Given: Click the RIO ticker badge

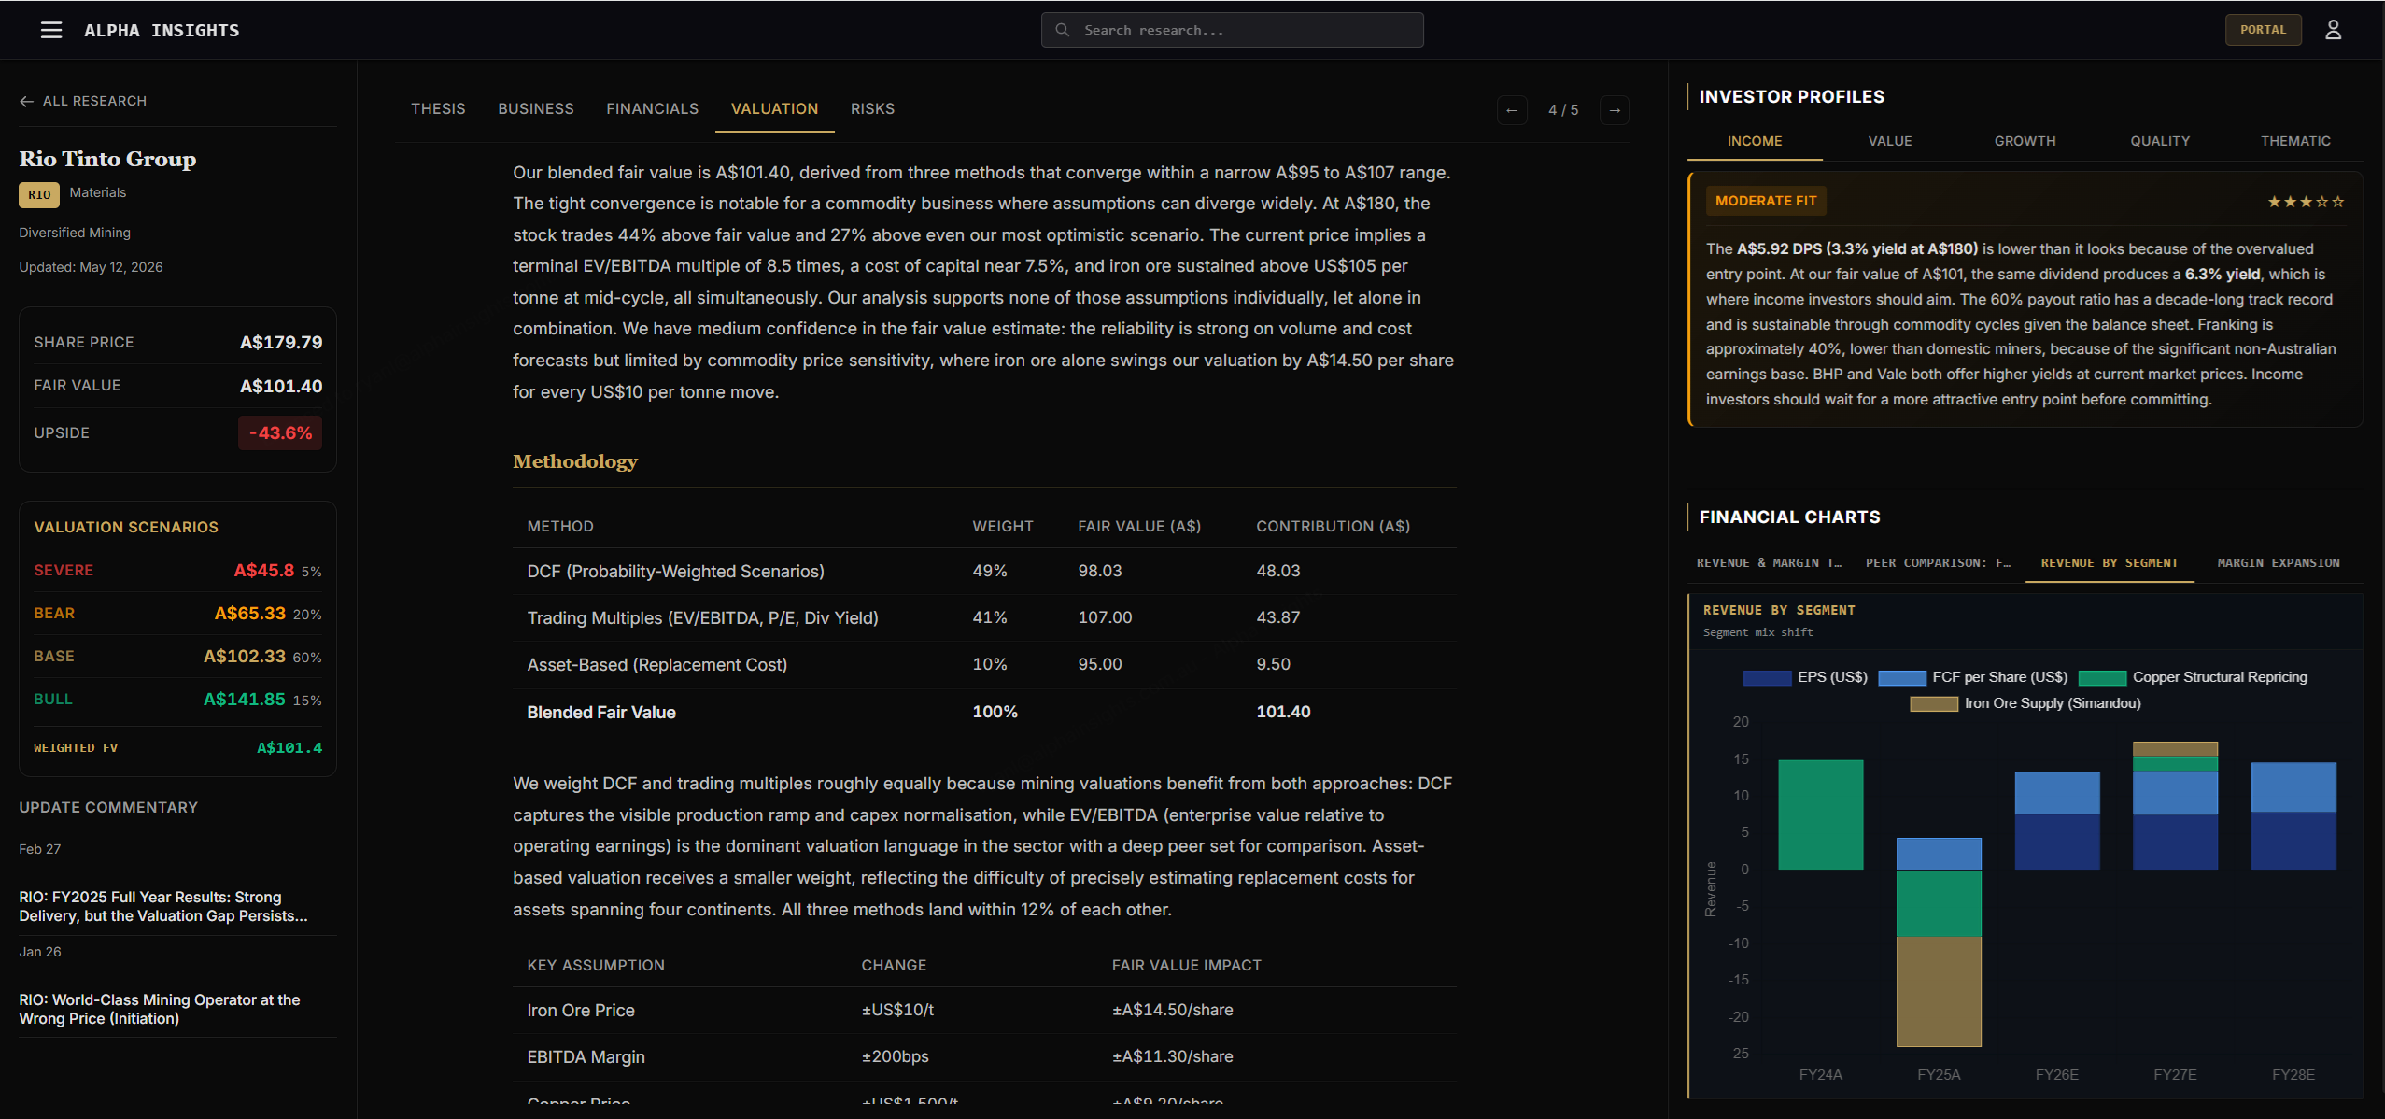Looking at the screenshot, I should [39, 194].
